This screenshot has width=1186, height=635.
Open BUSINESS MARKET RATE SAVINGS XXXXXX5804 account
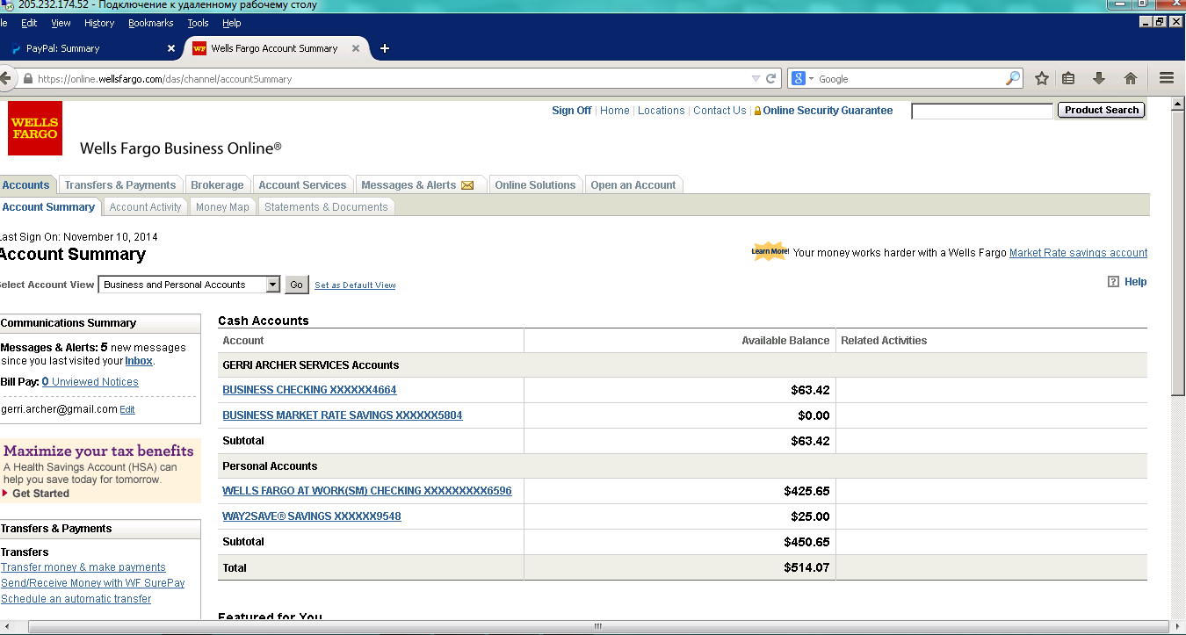click(x=342, y=415)
